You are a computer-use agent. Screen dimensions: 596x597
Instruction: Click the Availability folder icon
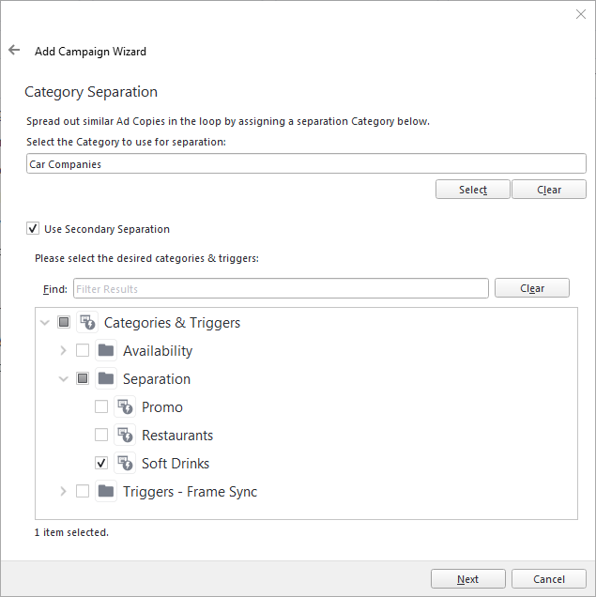pos(106,350)
